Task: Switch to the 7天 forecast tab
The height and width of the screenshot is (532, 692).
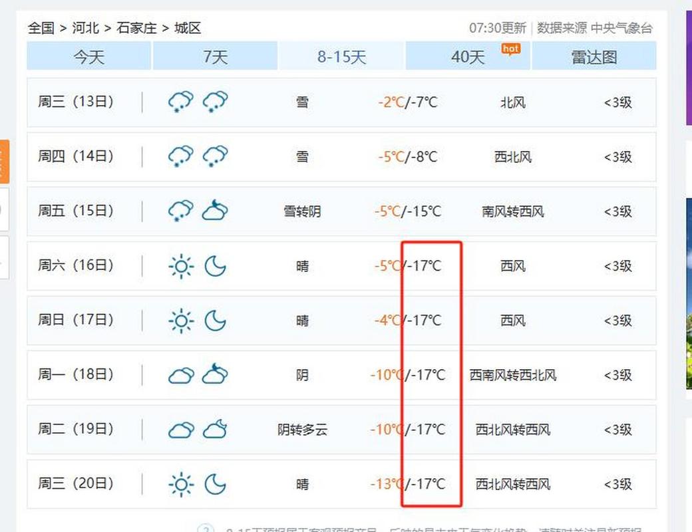Action: 216,56
